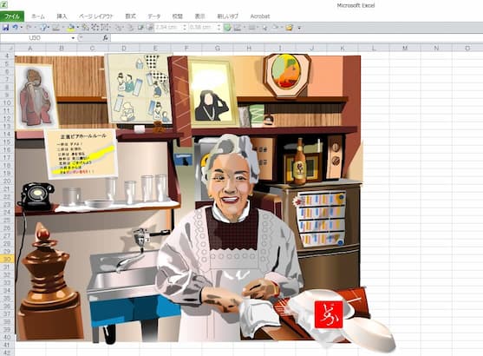Select the white dish in the foreground
Screen dimensions: 483x356
coord(369,335)
